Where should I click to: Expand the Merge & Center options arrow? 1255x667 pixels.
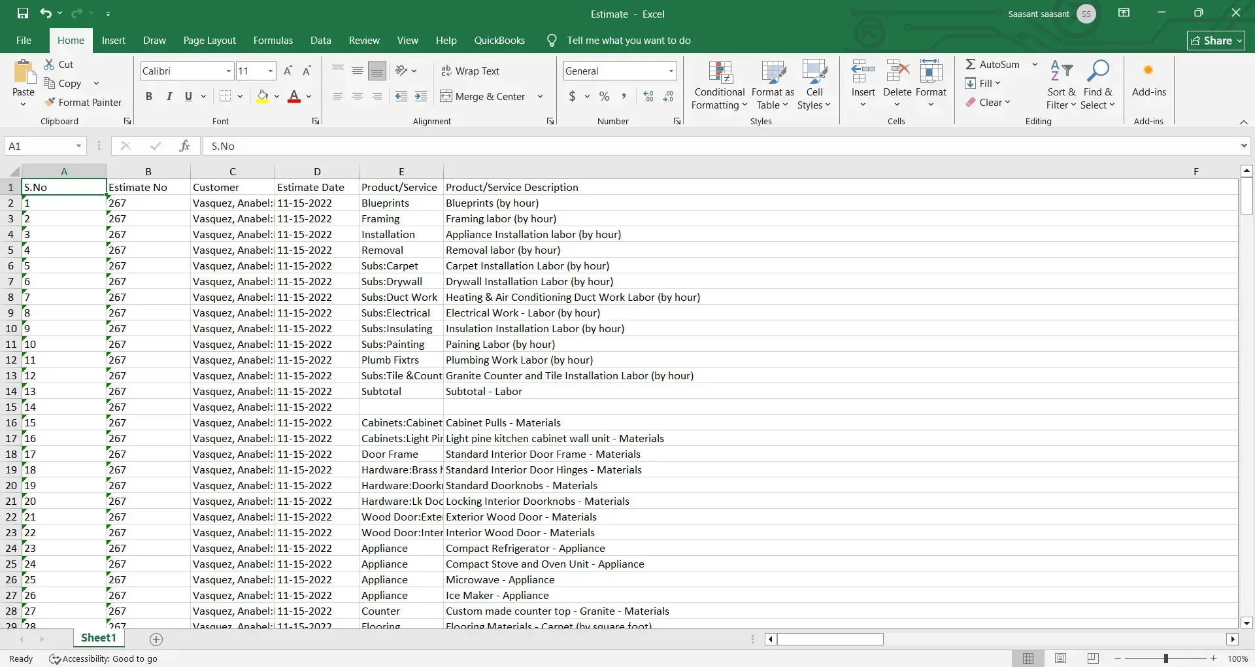tap(540, 96)
